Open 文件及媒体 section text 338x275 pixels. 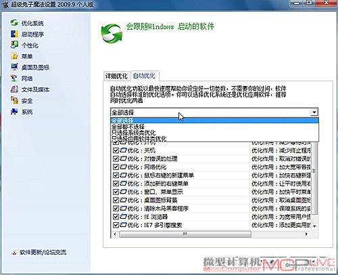click(x=35, y=89)
